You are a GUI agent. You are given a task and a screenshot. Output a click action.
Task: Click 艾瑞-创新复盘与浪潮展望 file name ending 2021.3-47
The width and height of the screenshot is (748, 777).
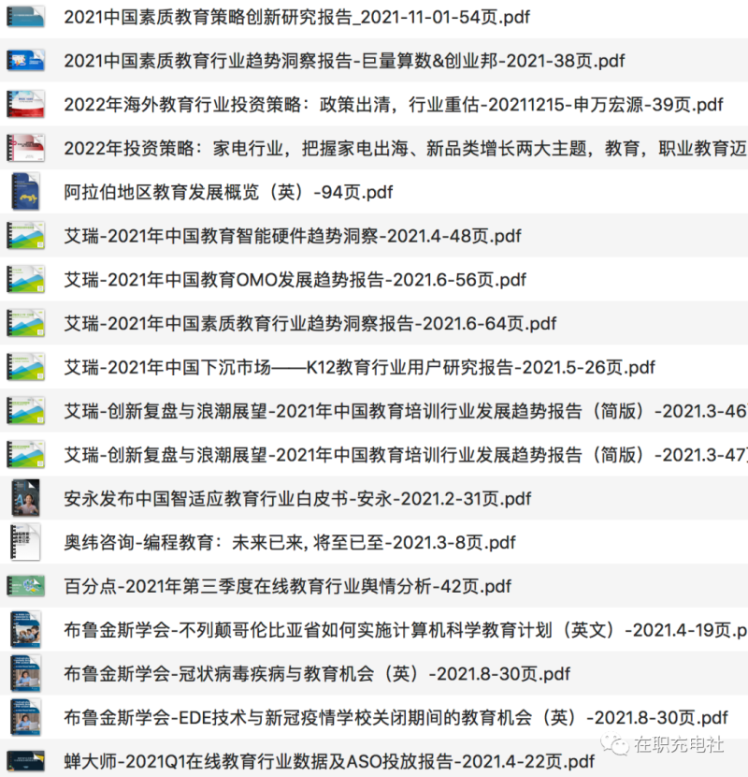(x=406, y=454)
